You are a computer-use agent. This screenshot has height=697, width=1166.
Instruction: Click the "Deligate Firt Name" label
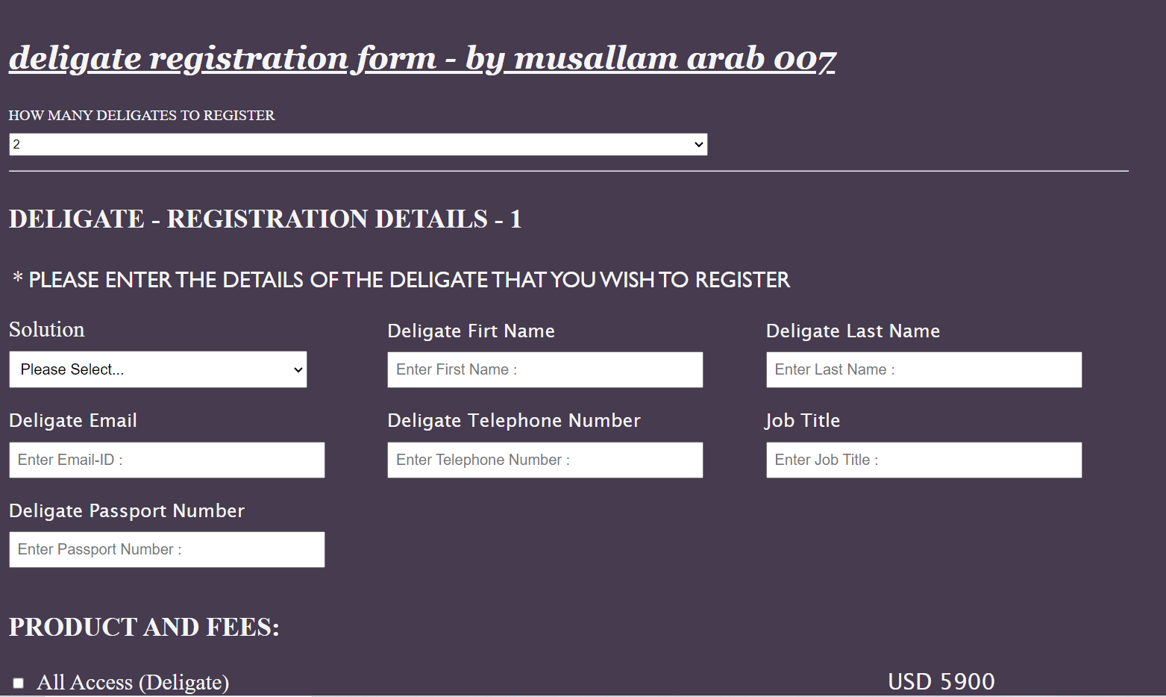(x=471, y=331)
